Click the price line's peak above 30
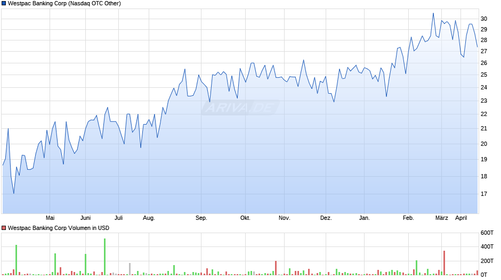Viewport: 501px width, 280px height. (433, 13)
